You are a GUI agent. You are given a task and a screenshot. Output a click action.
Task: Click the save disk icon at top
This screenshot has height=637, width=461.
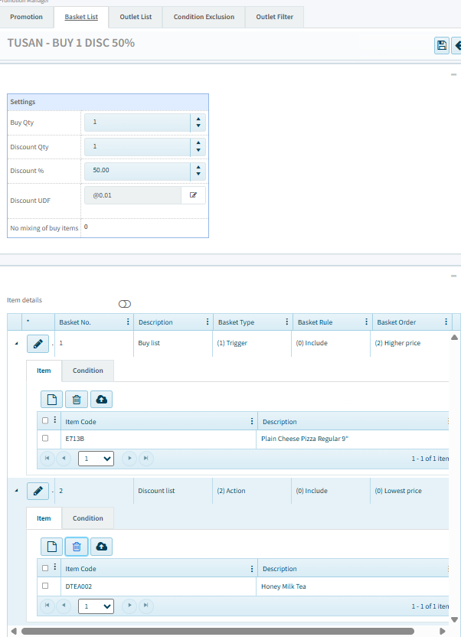pyautogui.click(x=442, y=46)
